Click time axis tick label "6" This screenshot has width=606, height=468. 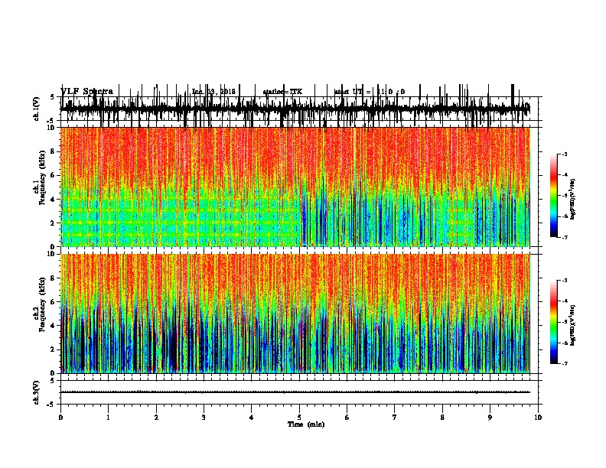[x=347, y=418]
